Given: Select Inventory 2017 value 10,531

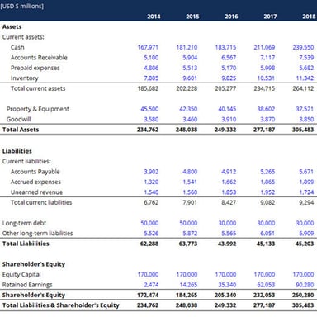Looking at the screenshot, I should pos(266,78).
